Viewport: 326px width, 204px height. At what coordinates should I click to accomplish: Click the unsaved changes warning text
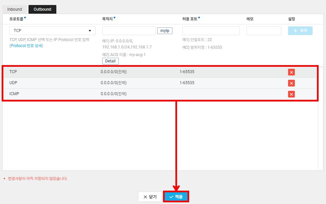[38, 179]
